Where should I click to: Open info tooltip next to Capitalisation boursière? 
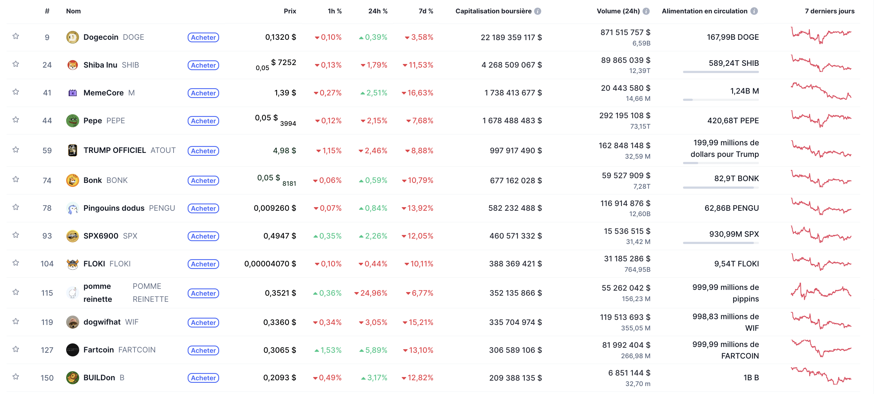(x=538, y=11)
